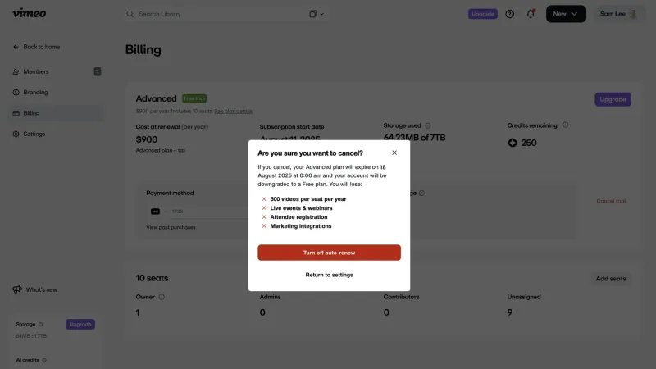Viewport: 656px width, 369px height.
Task: Open Branding in sidebar
Action: [56, 93]
